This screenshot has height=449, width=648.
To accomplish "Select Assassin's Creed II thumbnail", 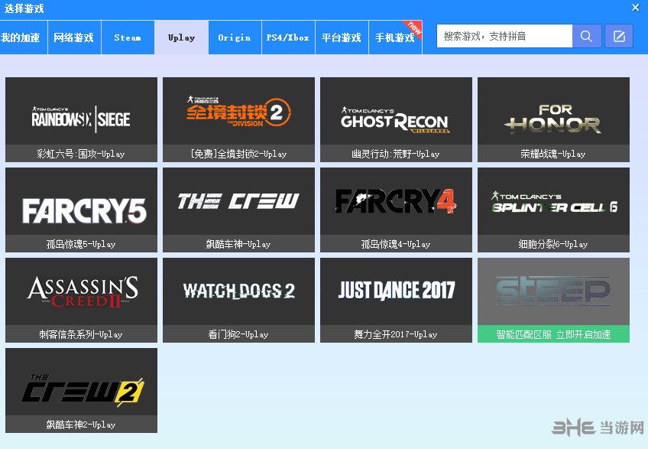I will (82, 291).
